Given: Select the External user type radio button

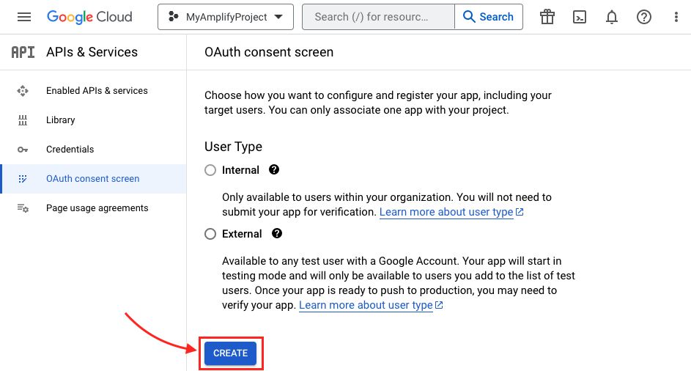Looking at the screenshot, I should [x=210, y=234].
